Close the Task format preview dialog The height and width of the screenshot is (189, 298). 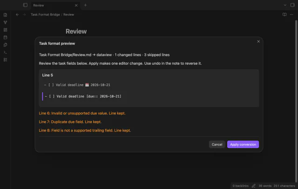(x=258, y=41)
